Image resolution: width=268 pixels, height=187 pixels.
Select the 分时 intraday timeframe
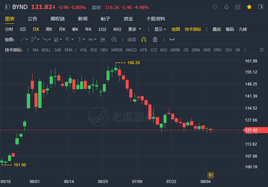[9, 29]
